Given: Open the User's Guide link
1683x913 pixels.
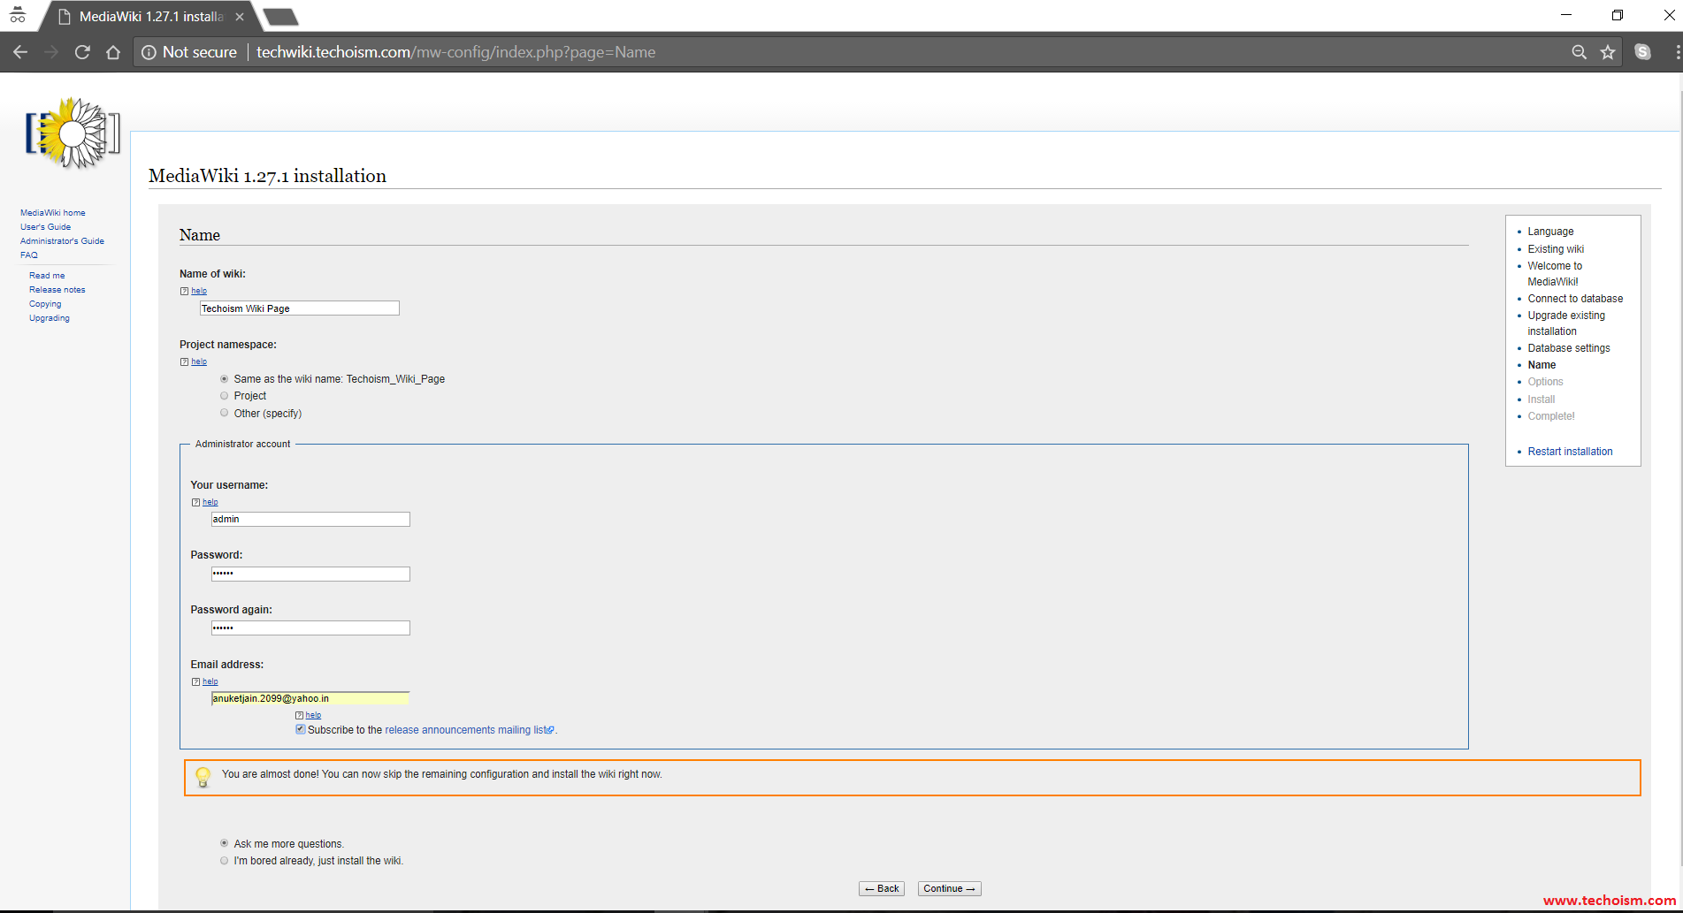Looking at the screenshot, I should click(45, 227).
